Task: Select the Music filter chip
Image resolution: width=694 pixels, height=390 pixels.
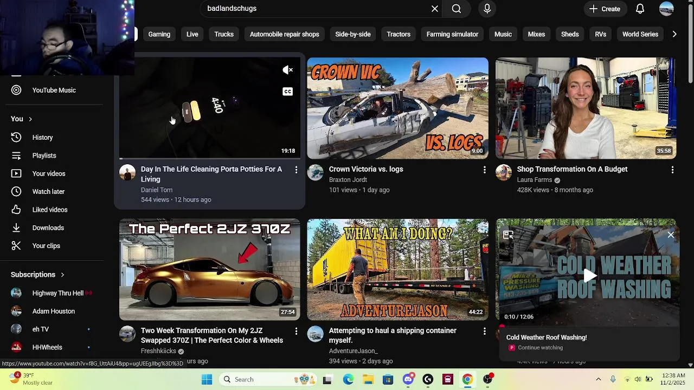Action: pyautogui.click(x=503, y=34)
